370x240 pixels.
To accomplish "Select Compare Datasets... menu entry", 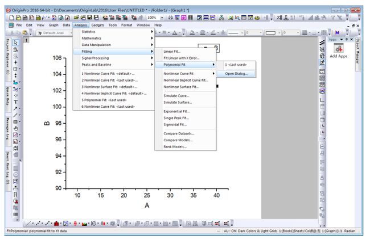I will (186, 133).
